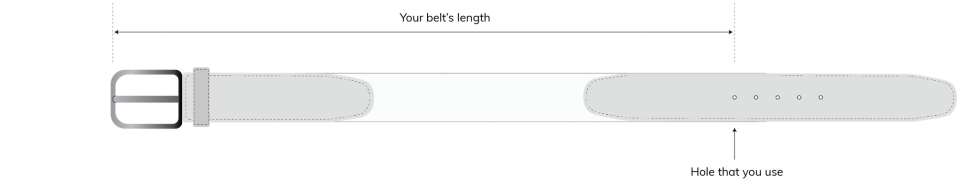
Task: Click the last belt hole nearest the tip
Action: tap(821, 98)
